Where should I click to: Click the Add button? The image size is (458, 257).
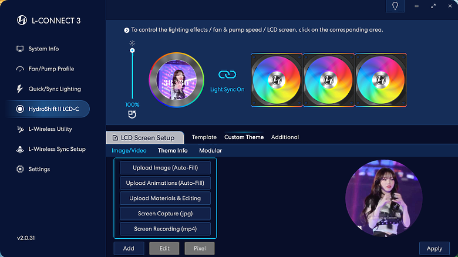click(x=129, y=249)
